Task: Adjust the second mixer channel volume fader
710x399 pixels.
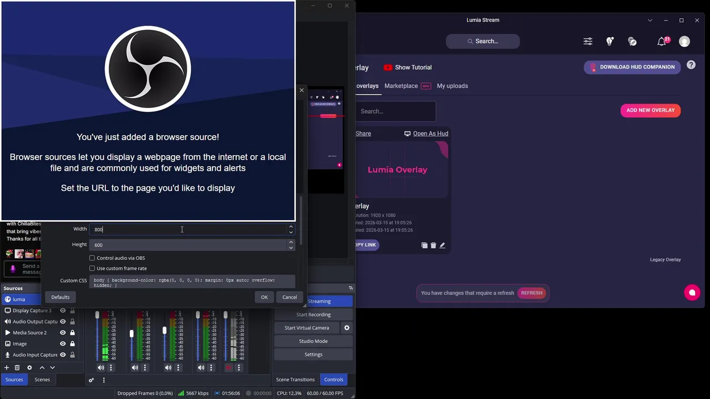Action: pos(131,334)
